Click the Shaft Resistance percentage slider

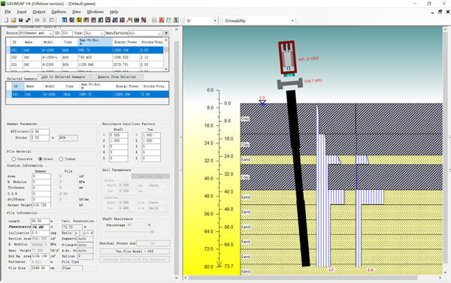129,231
